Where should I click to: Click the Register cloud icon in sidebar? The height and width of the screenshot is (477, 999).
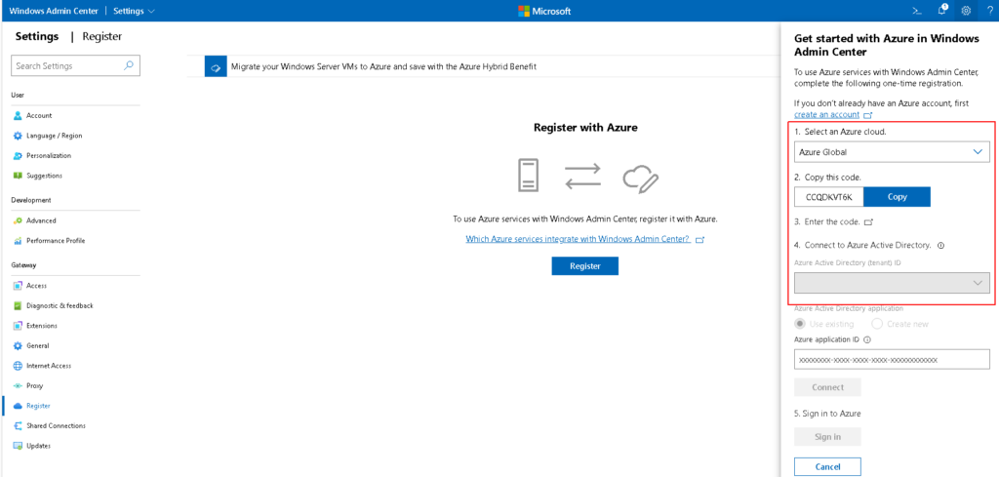click(18, 406)
